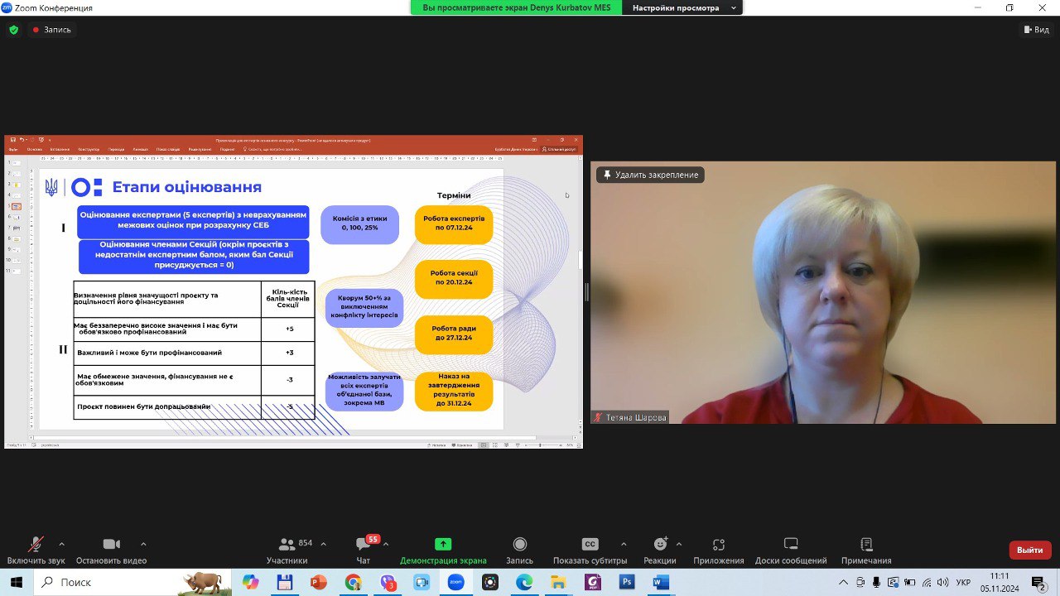
Task: Expand video options arrow beside Остановить видео
Action: pyautogui.click(x=143, y=544)
